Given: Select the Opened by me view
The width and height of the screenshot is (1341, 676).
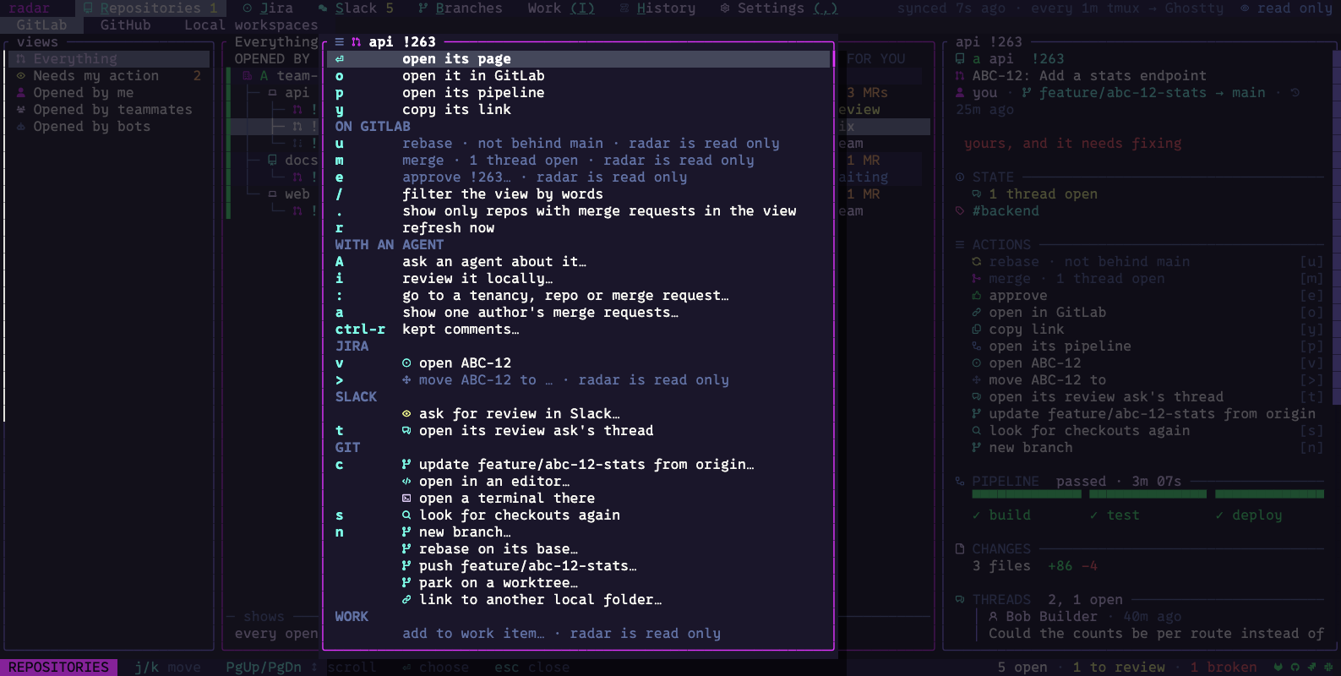Looking at the screenshot, I should pos(109,93).
